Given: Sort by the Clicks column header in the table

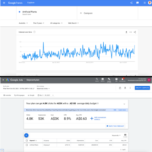Looking at the screenshot, I should point(68,141).
